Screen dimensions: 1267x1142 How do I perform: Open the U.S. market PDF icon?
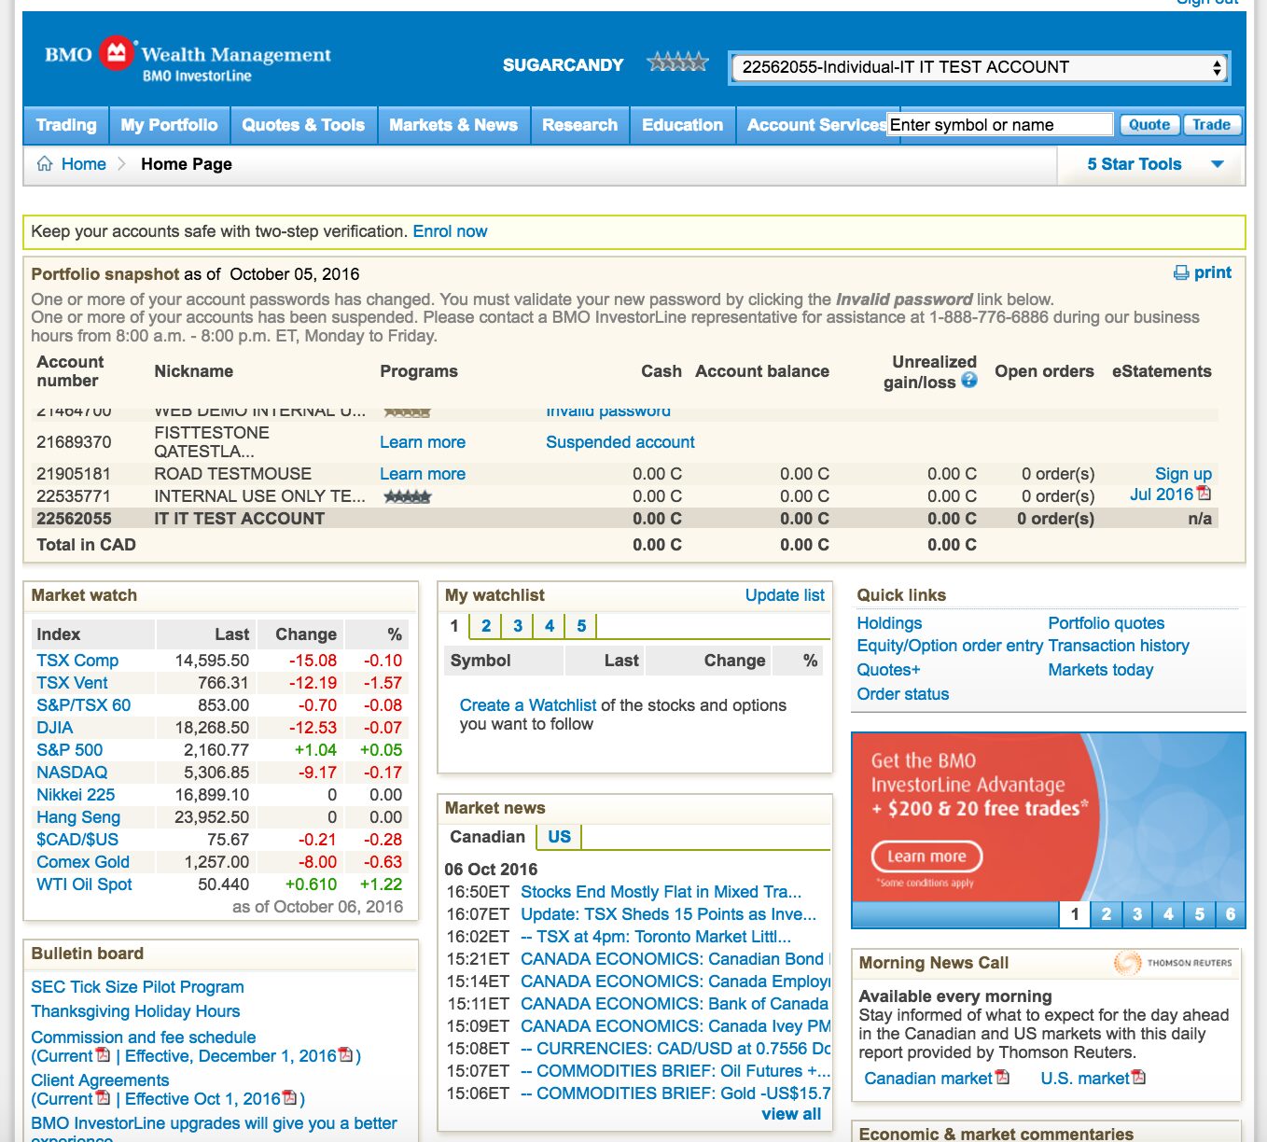point(1139,1078)
